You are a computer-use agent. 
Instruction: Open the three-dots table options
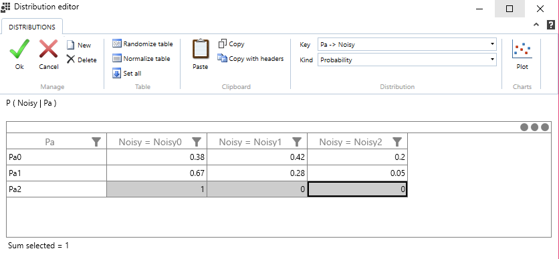pyautogui.click(x=534, y=127)
